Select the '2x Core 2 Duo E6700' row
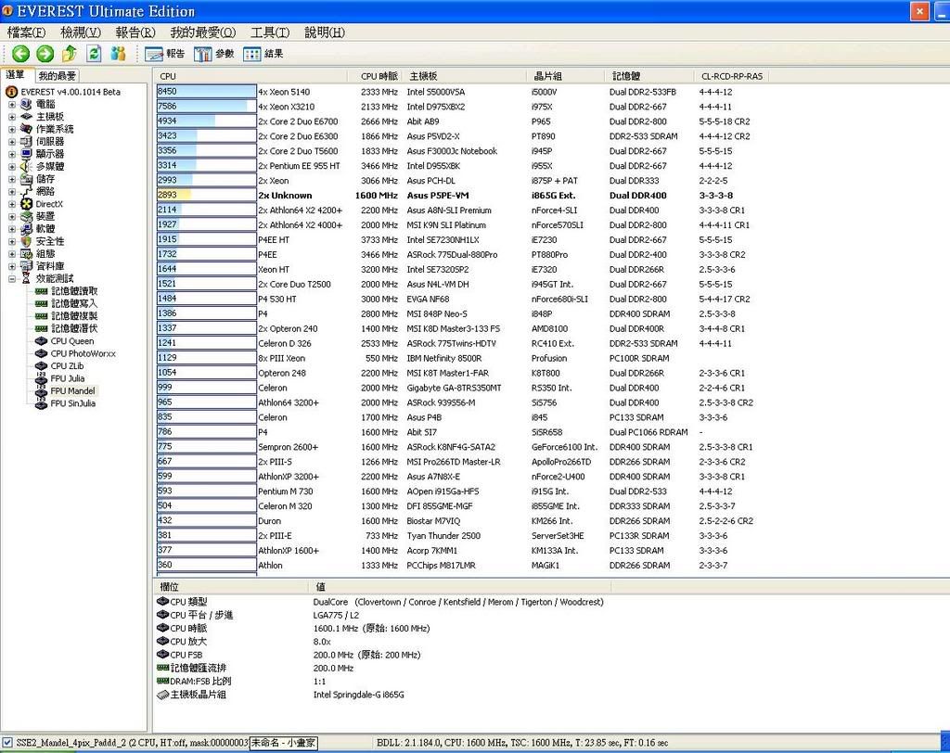 (455, 121)
